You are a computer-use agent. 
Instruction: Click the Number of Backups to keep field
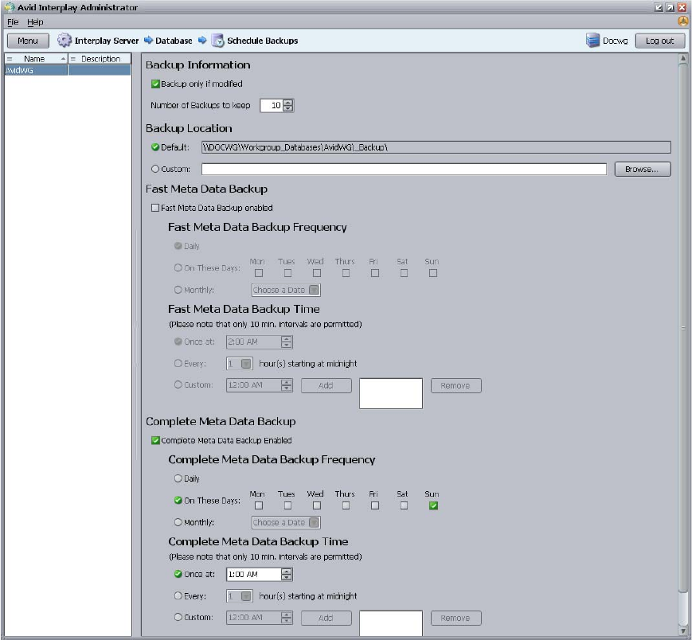(271, 105)
